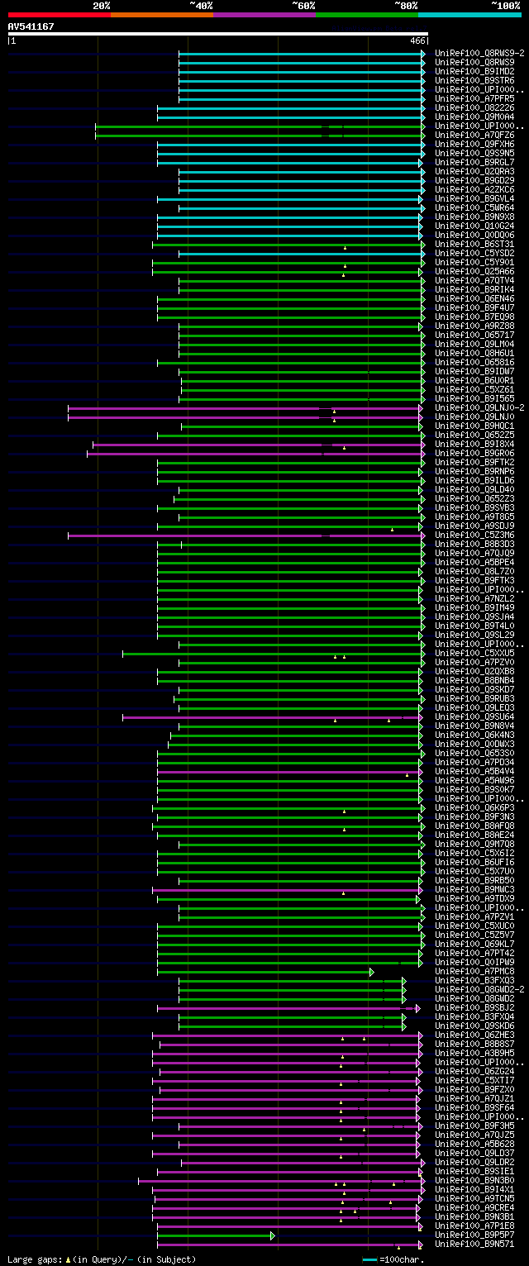The width and height of the screenshot is (529, 1266).
Task: Select label UniRef100_A7PMC8
Action: click(x=474, y=971)
